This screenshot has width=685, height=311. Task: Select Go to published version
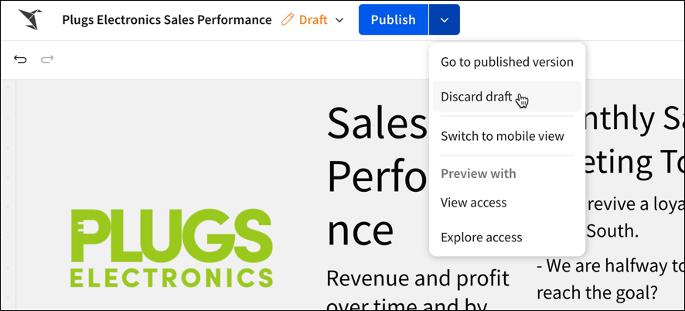tap(506, 62)
